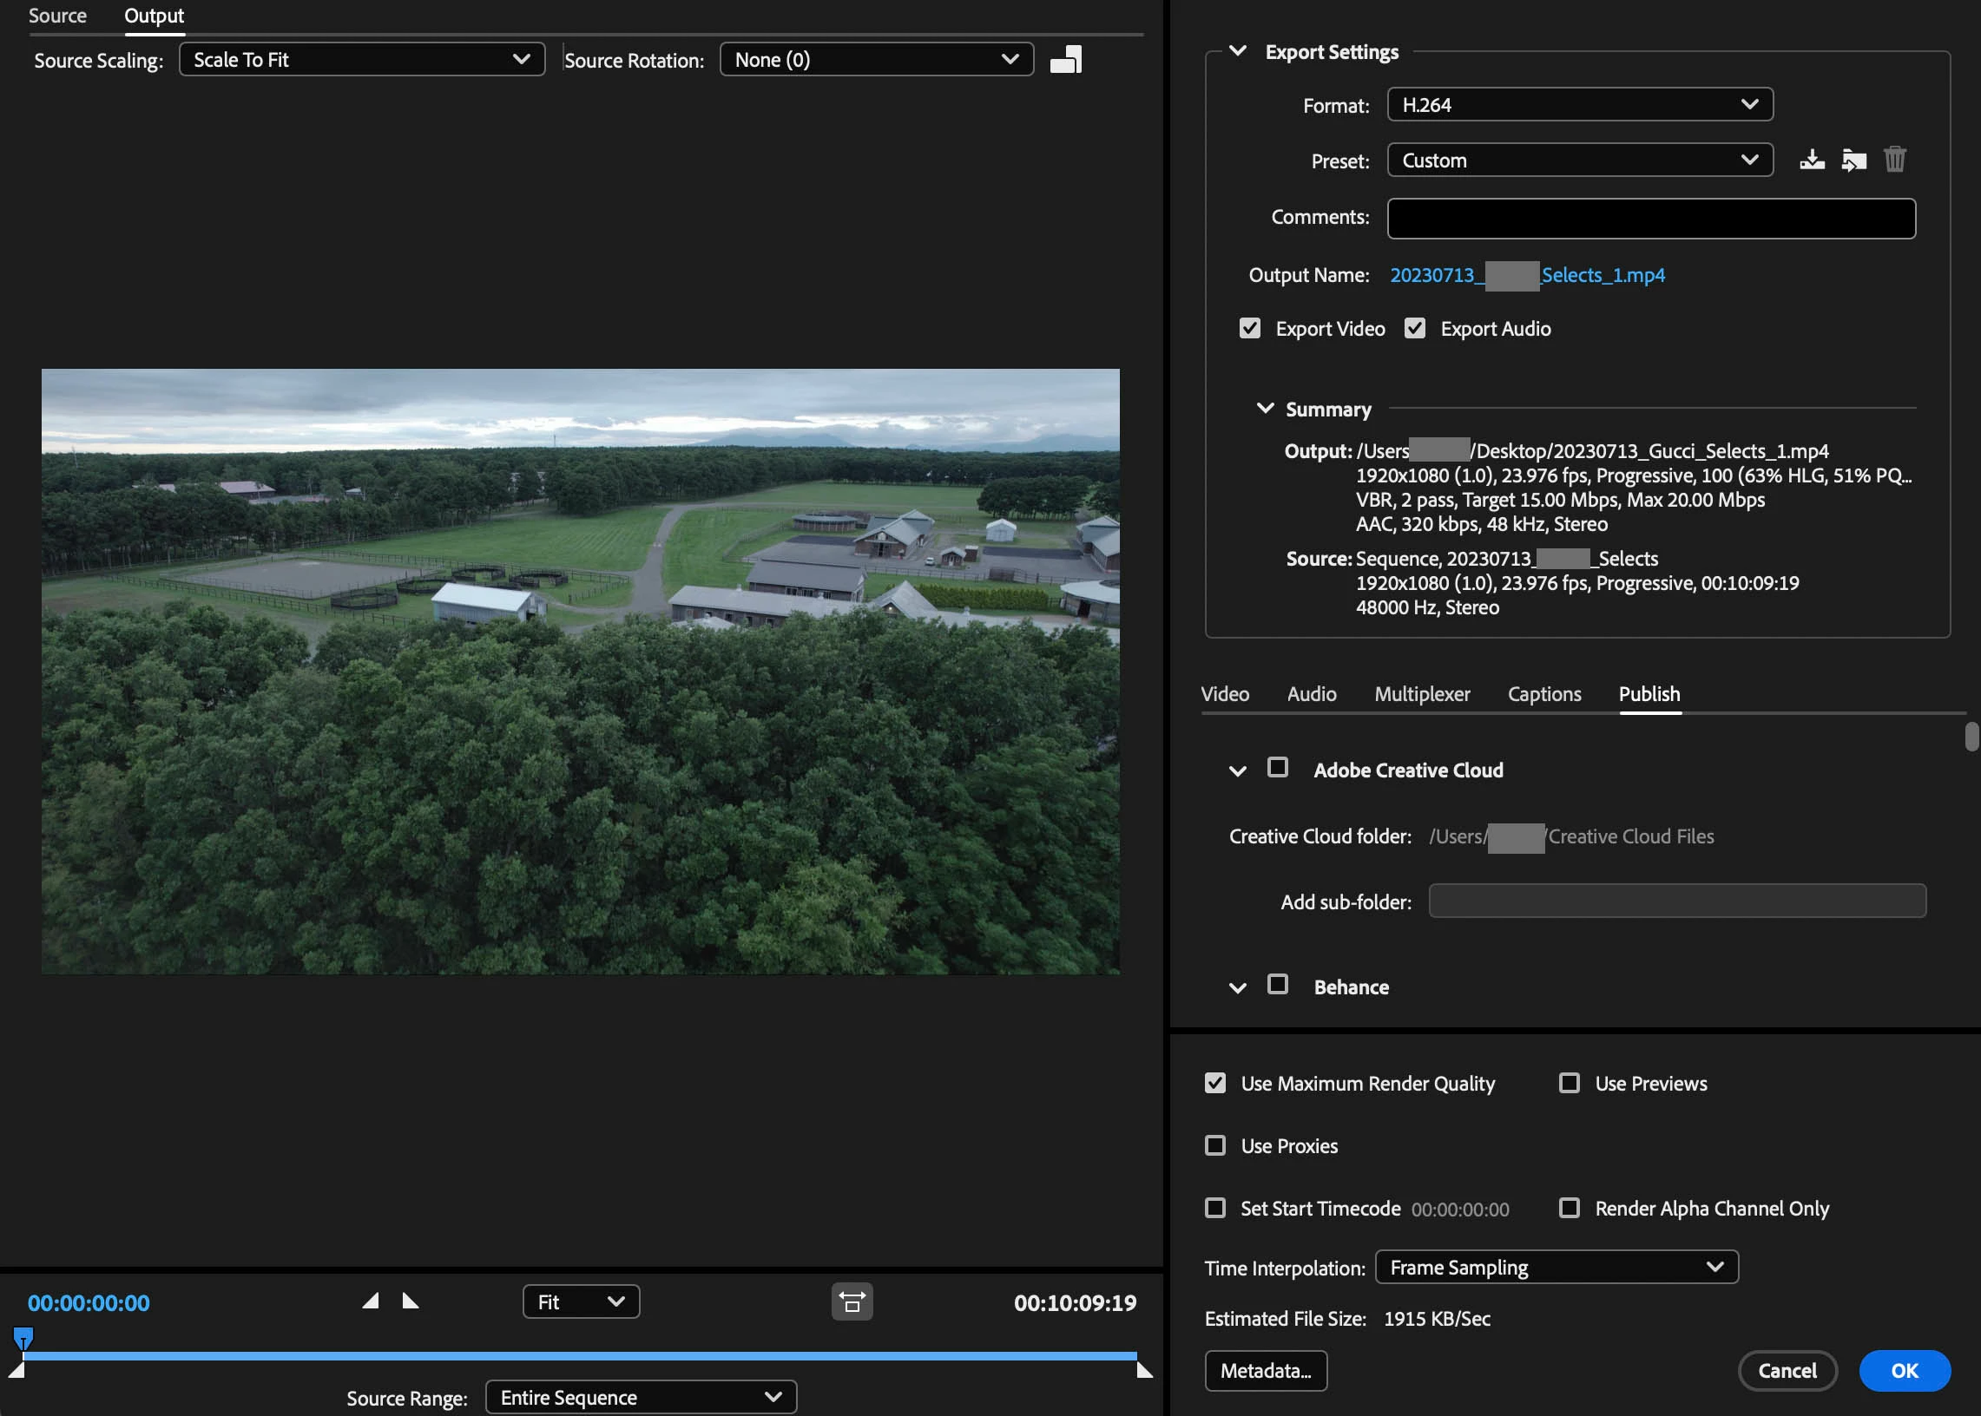
Task: Click the aspect ratio correction icon
Action: [x=852, y=1301]
